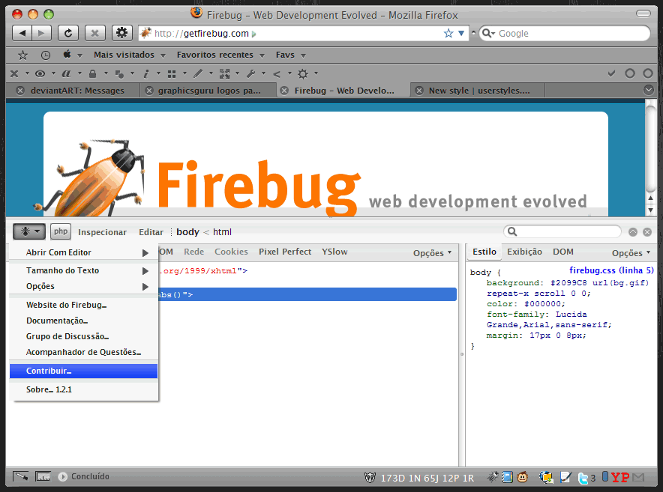Click the Resize arrows icon in developer toolbar
The image size is (663, 492).
tap(224, 74)
